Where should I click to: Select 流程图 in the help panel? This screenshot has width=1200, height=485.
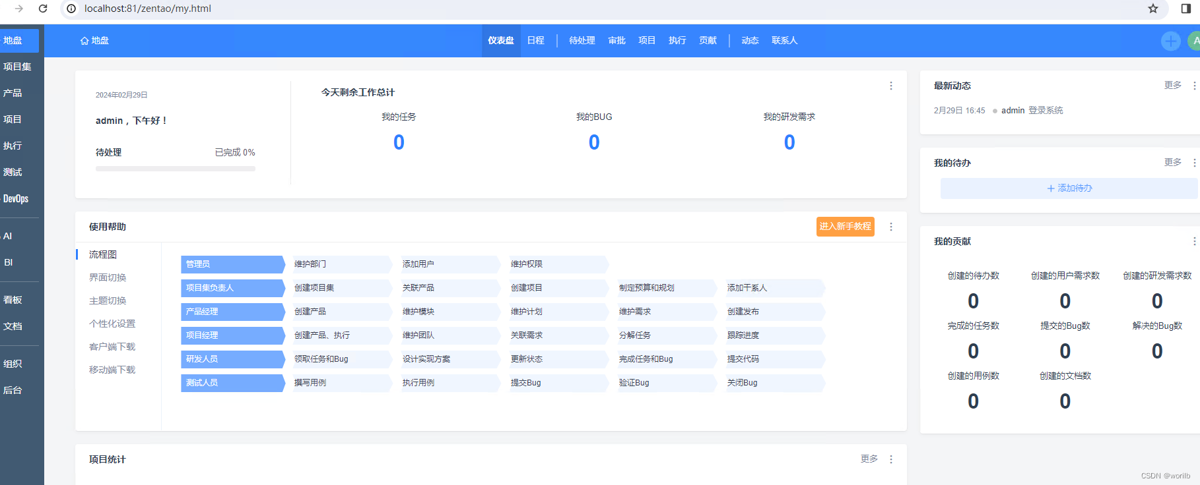point(103,254)
